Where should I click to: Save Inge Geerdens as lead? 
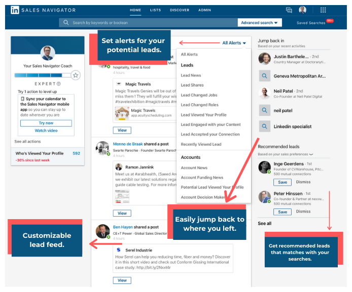283,182
